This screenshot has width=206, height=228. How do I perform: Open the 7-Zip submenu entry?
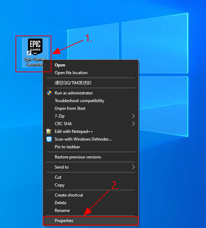tap(91, 116)
